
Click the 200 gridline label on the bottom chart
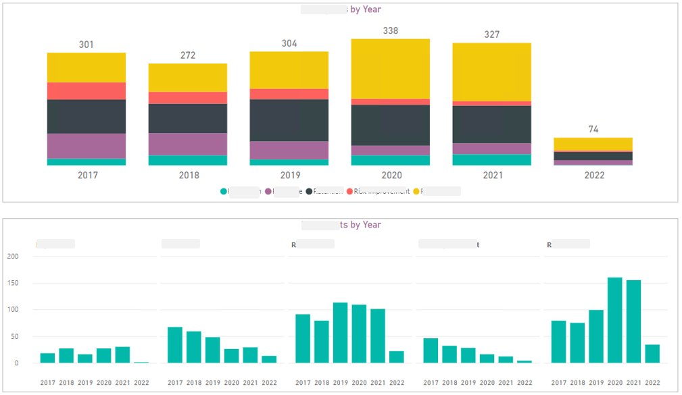(x=13, y=256)
